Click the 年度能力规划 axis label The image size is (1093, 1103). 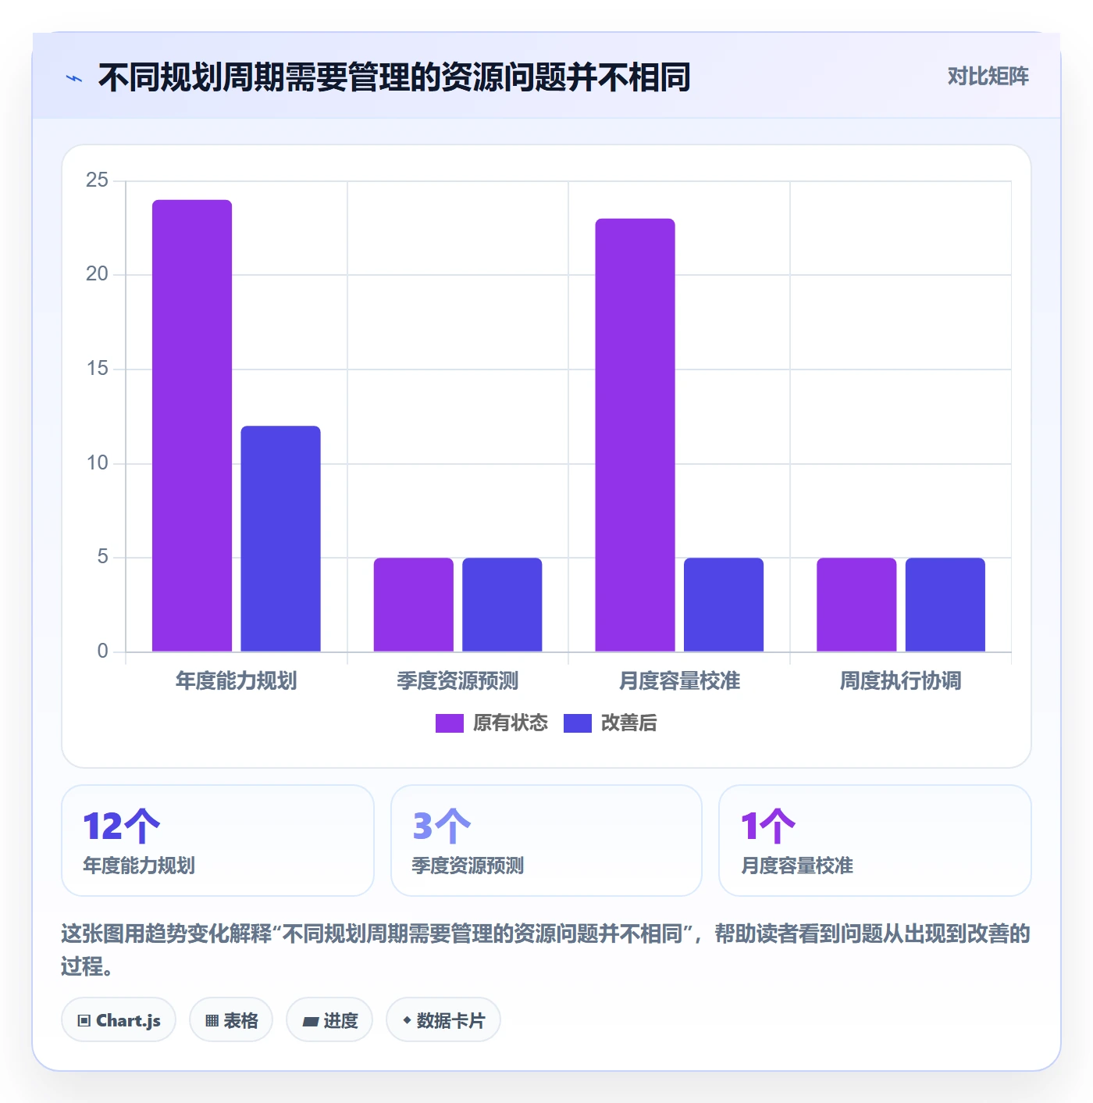pyautogui.click(x=236, y=681)
